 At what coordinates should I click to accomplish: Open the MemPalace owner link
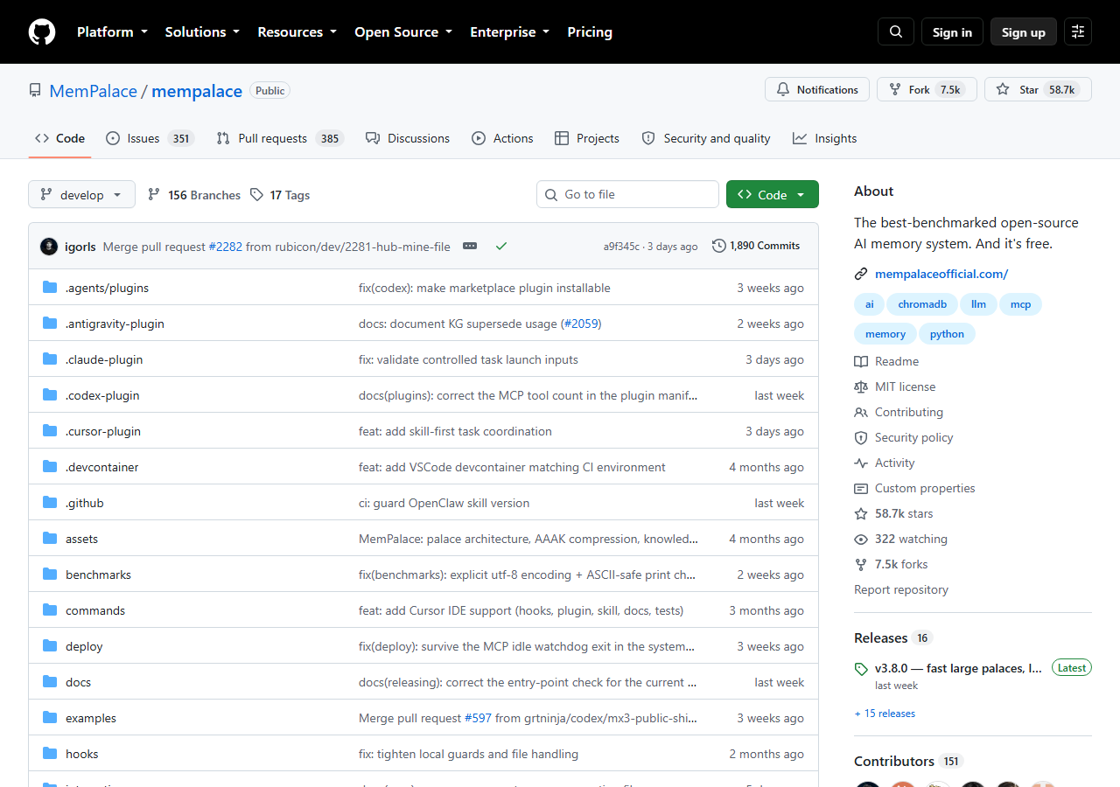94,91
